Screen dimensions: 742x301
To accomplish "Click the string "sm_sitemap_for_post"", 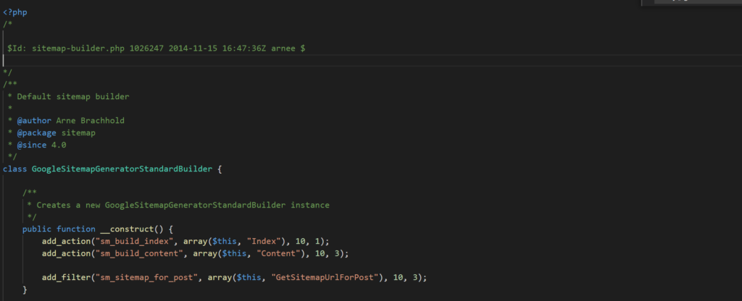I will point(146,278).
